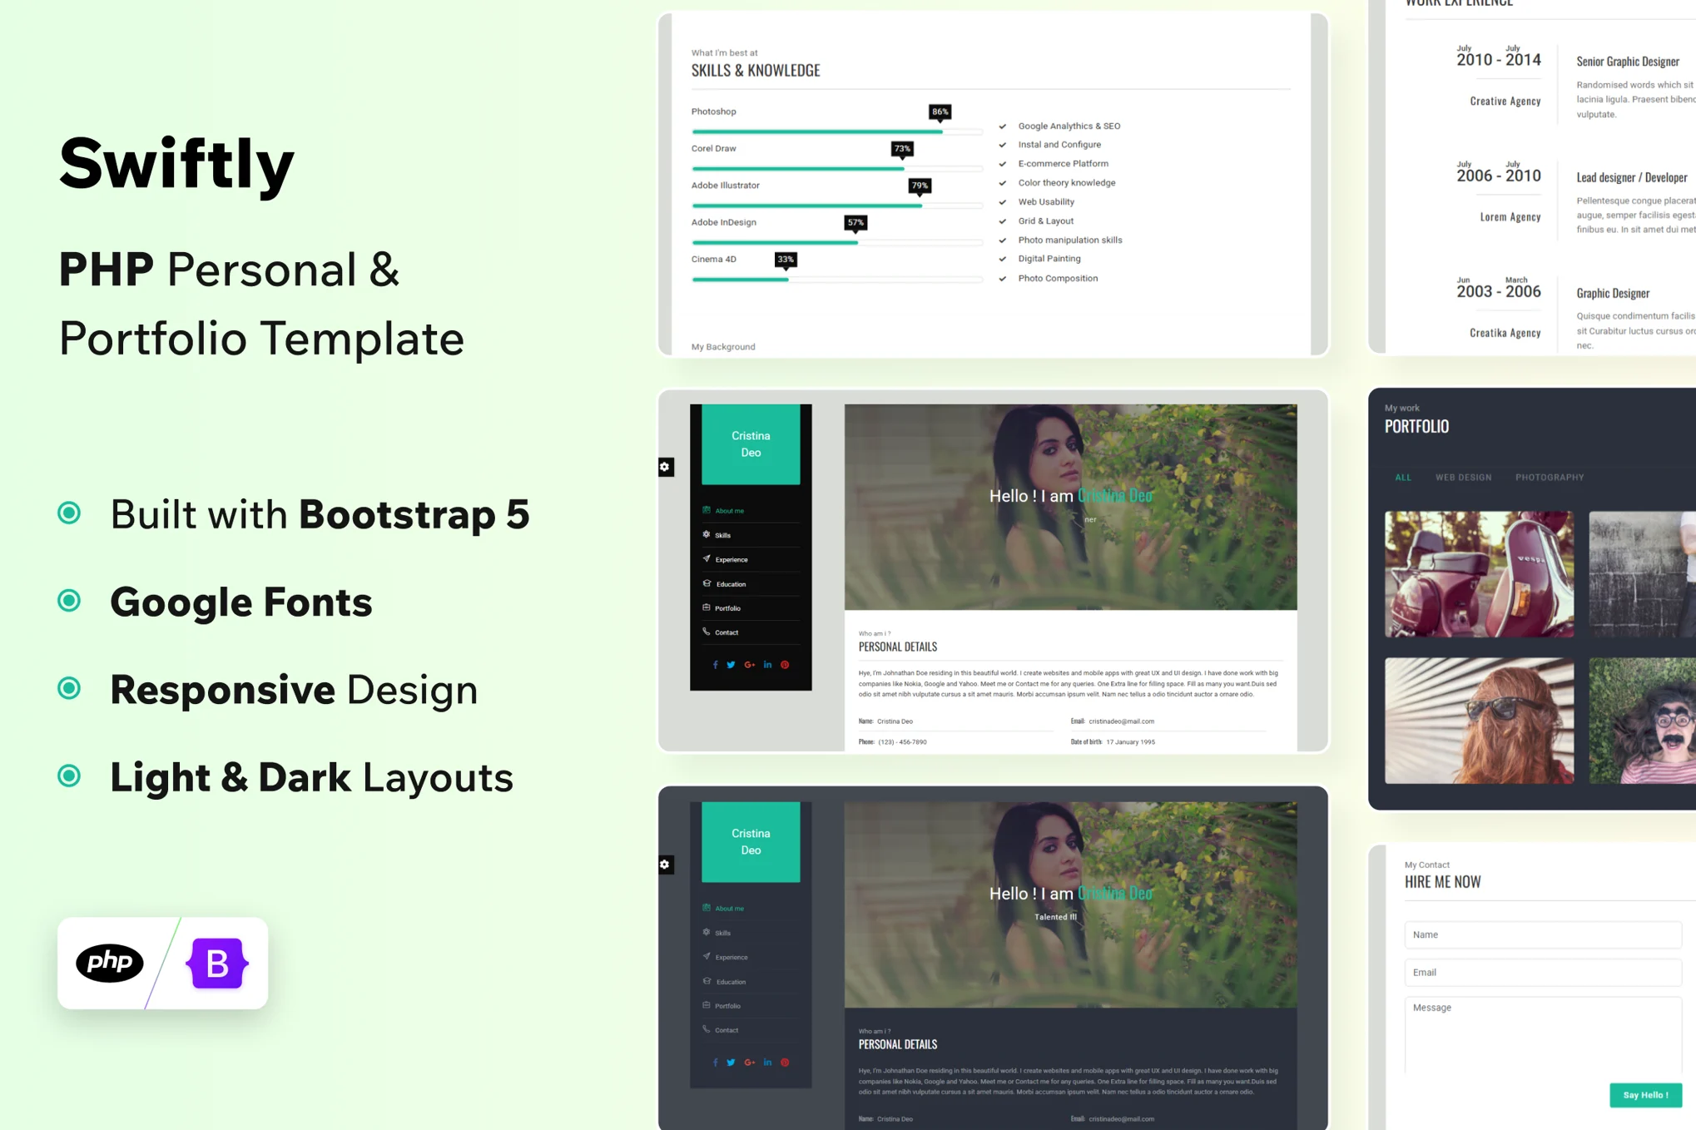Click the Say Hello ! button
Screen dimensions: 1696x1130
1645,1095
